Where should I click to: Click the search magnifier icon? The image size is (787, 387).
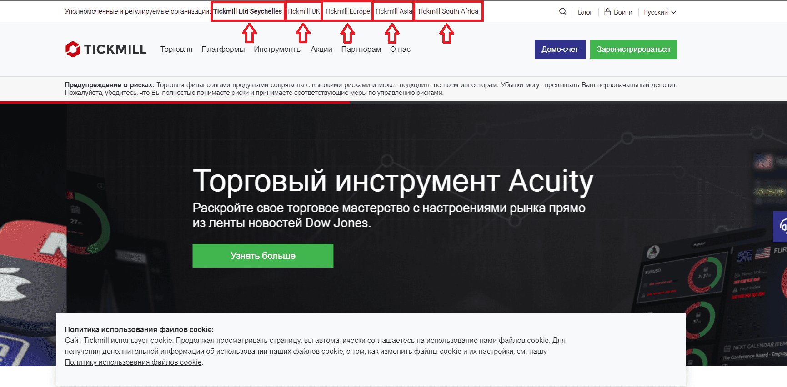tap(563, 12)
